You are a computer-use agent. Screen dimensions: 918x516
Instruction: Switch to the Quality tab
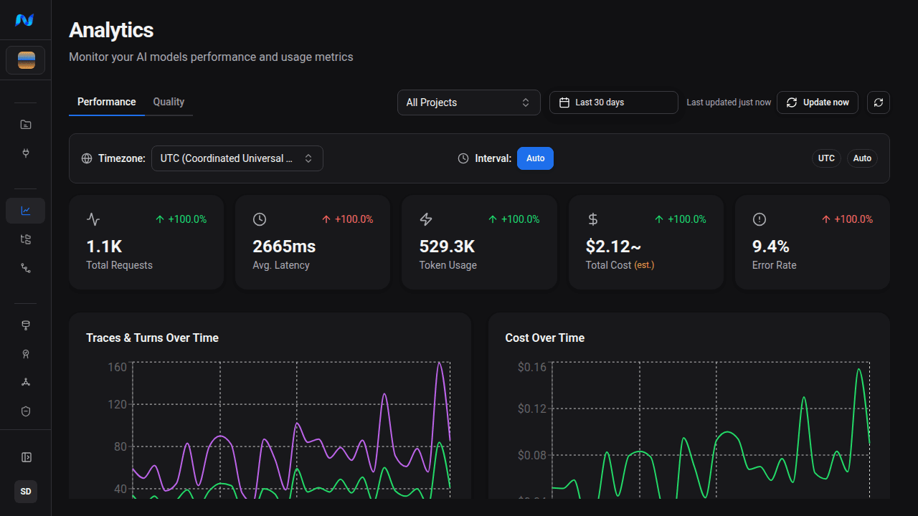[x=169, y=102]
